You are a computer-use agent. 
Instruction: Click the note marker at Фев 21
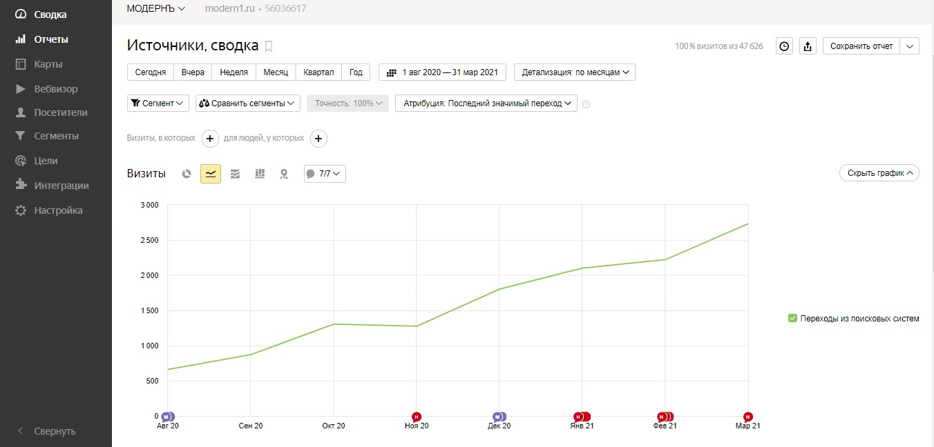[x=665, y=417]
